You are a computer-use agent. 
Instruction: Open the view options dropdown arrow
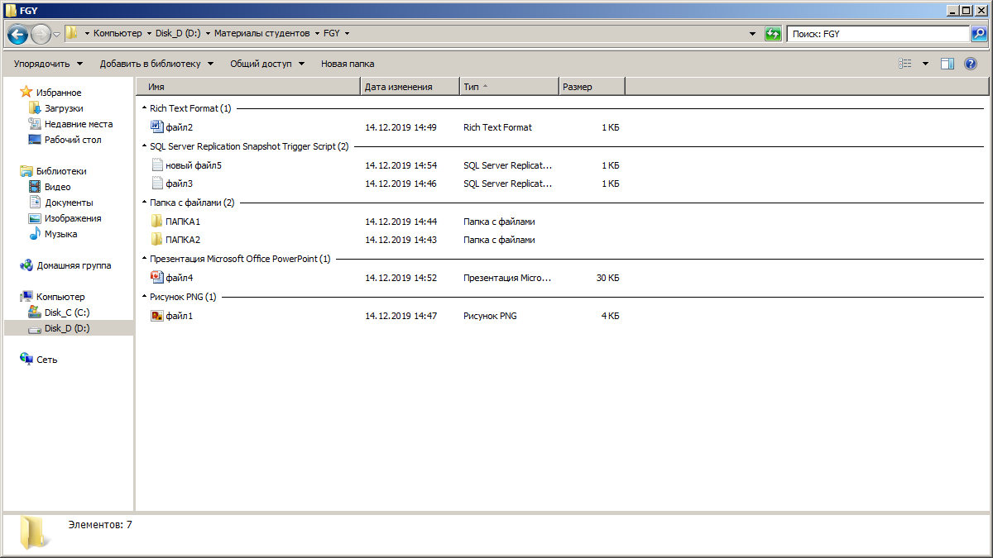(x=925, y=64)
